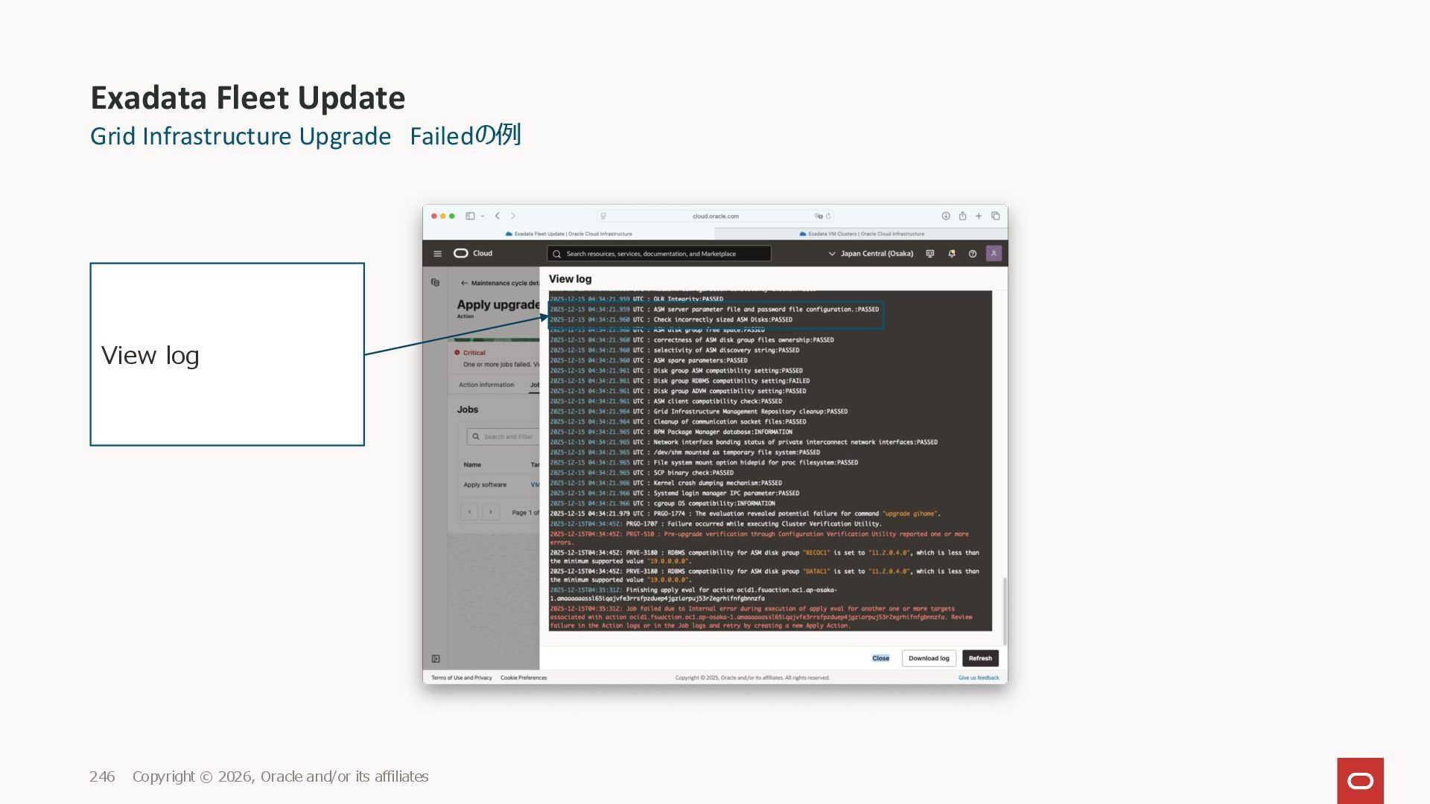The height and width of the screenshot is (804, 1430).
Task: Switch to Exadata Fleet Update browser tab
Action: (x=568, y=234)
